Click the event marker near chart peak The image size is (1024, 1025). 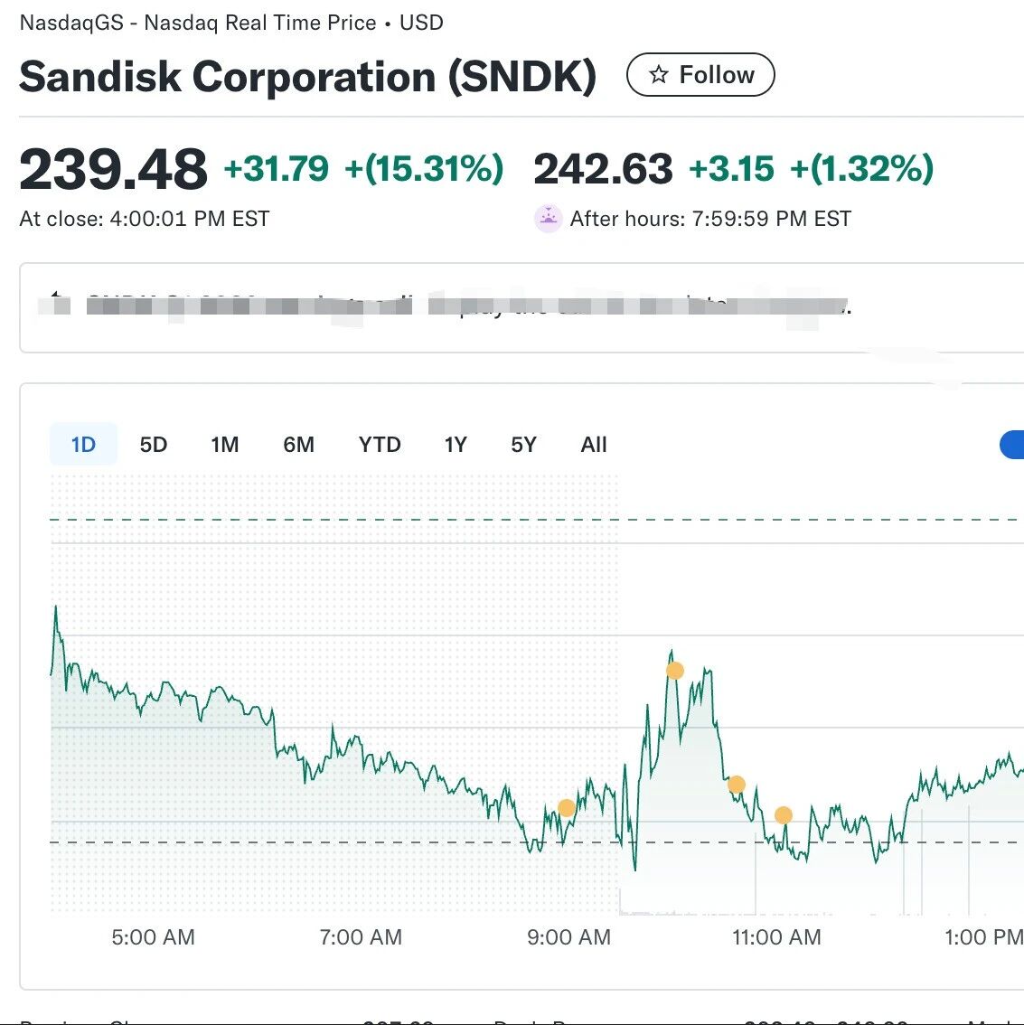point(675,671)
